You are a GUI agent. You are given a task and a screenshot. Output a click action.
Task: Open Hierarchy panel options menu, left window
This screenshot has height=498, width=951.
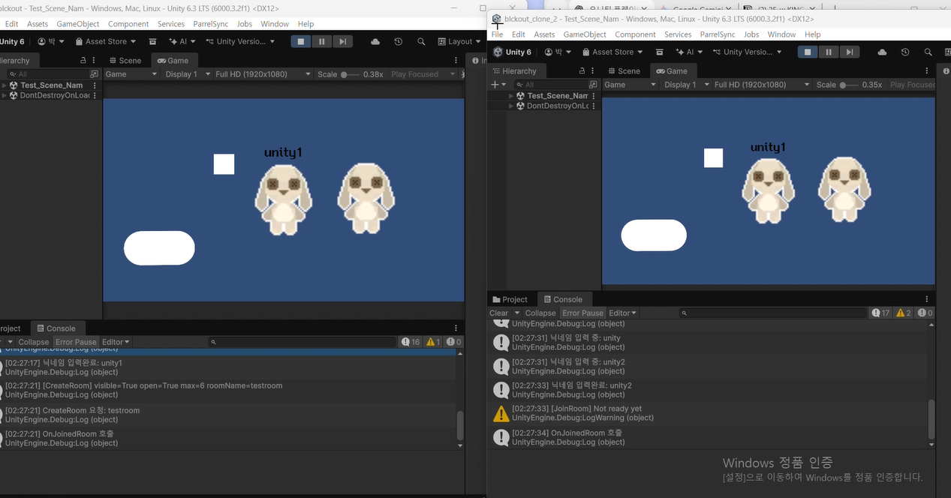(95, 61)
